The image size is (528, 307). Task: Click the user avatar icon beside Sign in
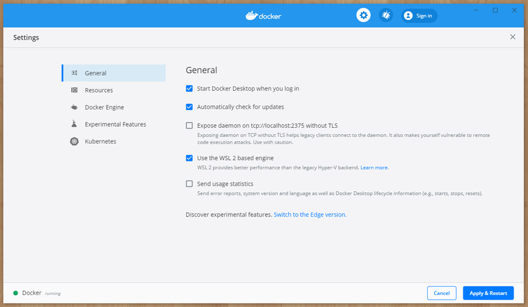[408, 15]
